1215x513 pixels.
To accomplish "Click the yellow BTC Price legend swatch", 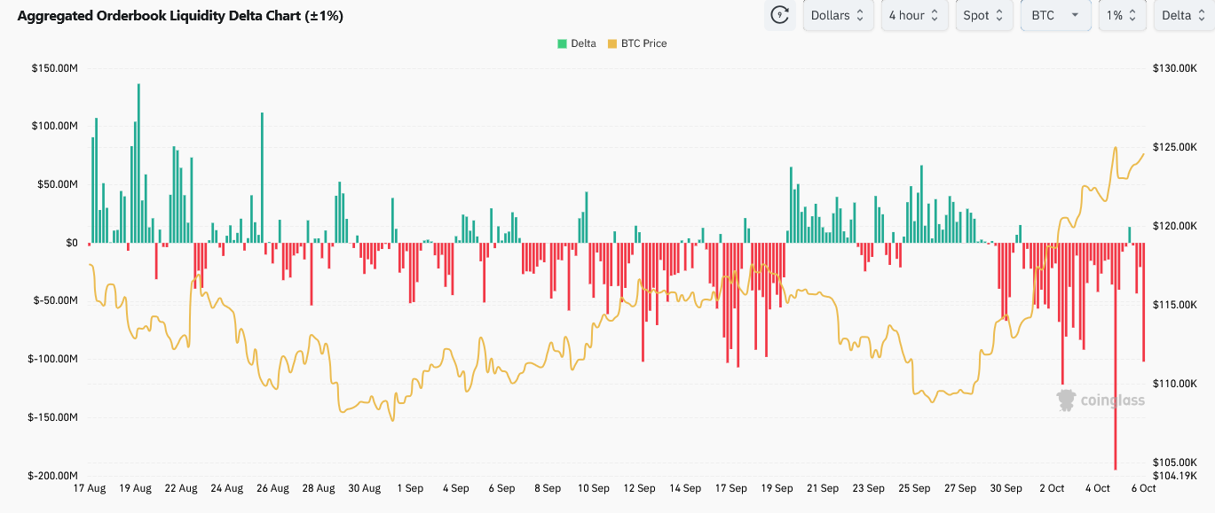I will coord(612,43).
